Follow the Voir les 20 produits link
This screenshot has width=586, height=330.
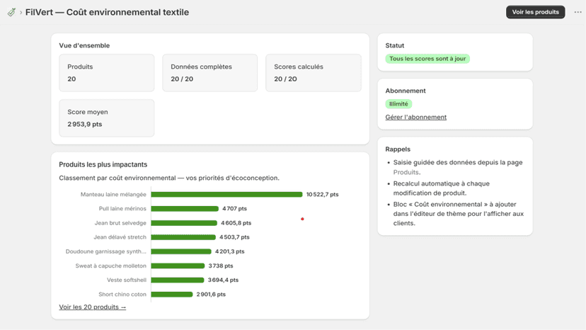point(92,307)
